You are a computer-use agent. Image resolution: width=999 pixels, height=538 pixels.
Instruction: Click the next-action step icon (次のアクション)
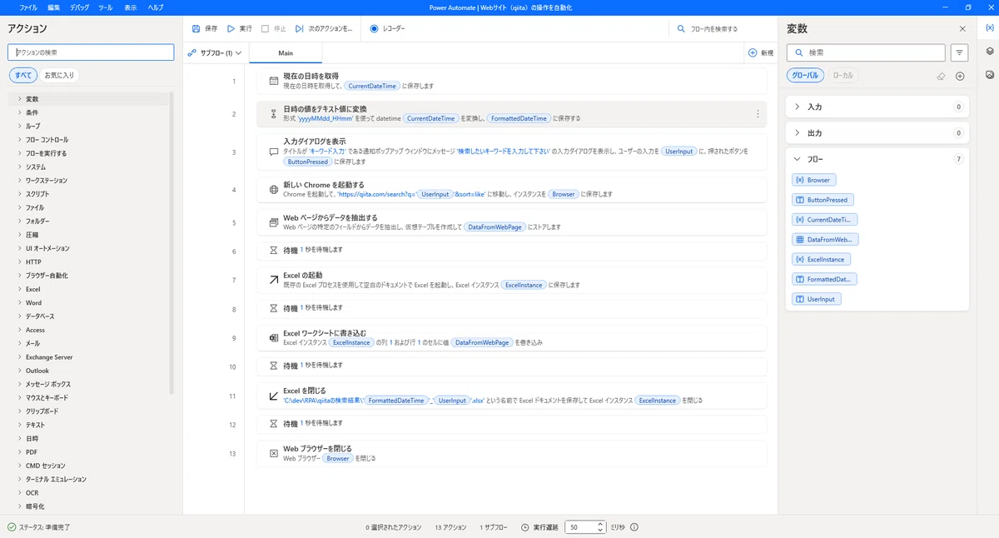(x=300, y=28)
